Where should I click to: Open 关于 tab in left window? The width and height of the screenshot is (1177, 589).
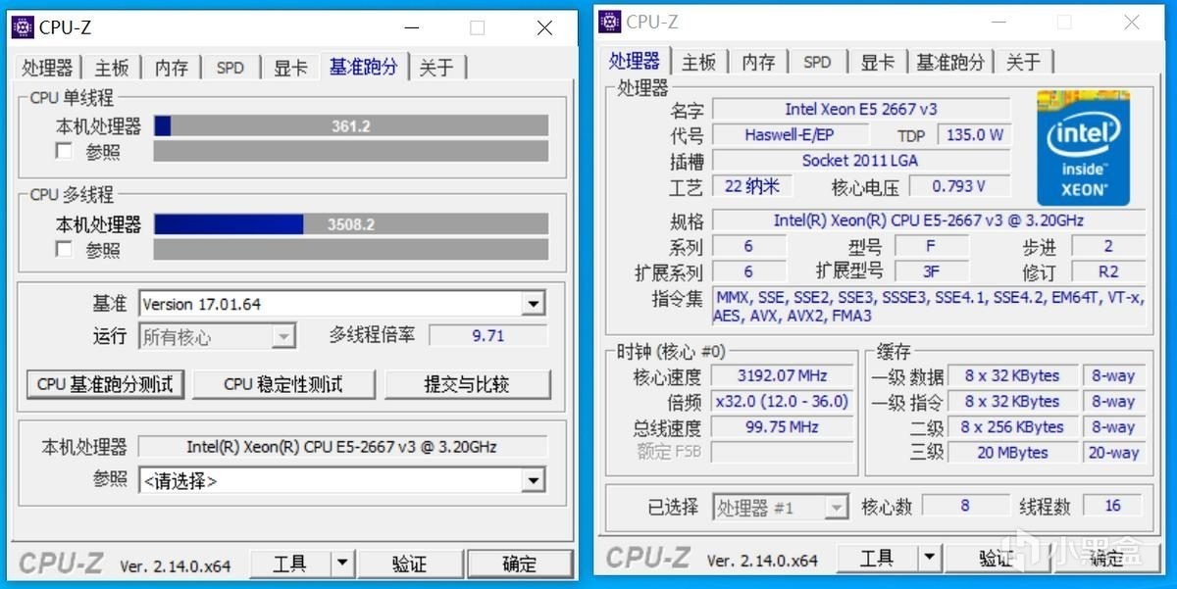point(436,68)
